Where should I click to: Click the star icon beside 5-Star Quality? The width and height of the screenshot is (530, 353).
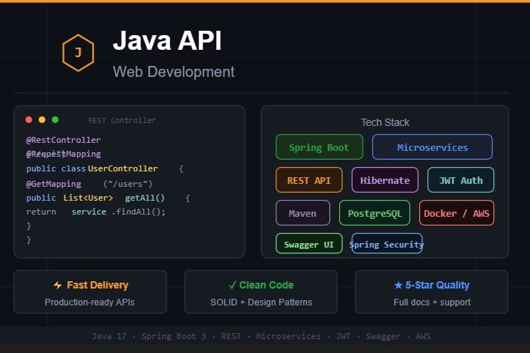coord(398,286)
